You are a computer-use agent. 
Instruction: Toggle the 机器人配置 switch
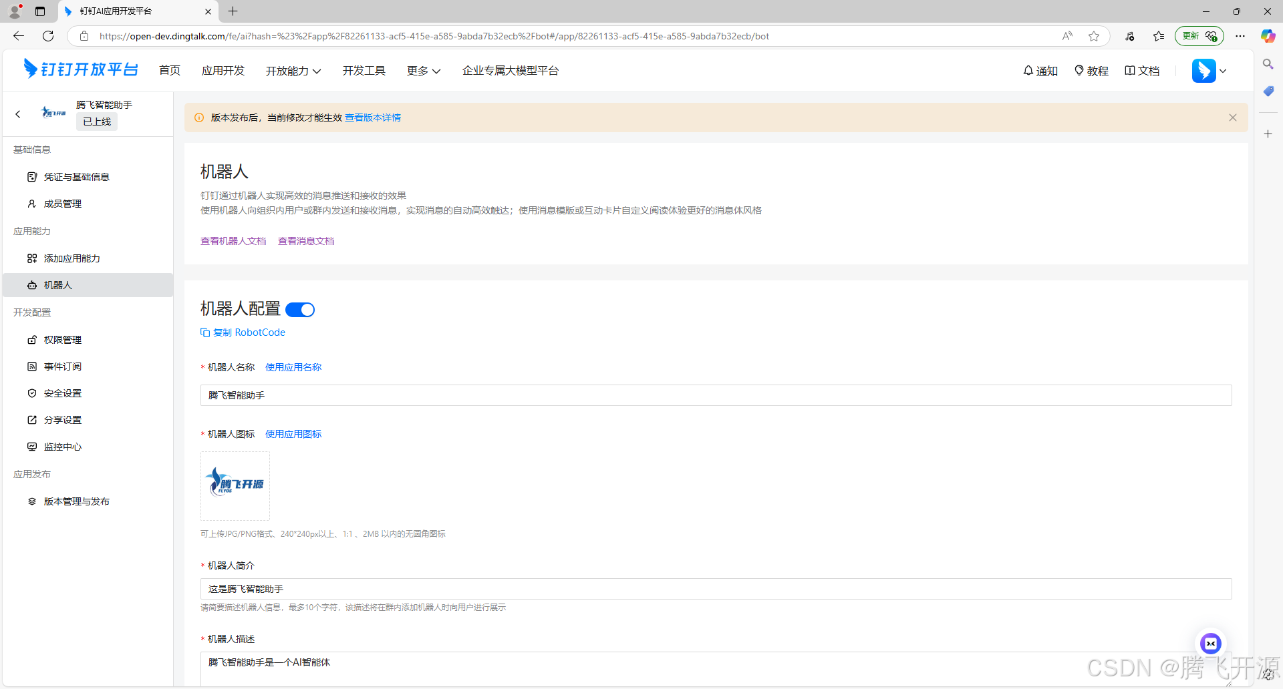click(300, 310)
